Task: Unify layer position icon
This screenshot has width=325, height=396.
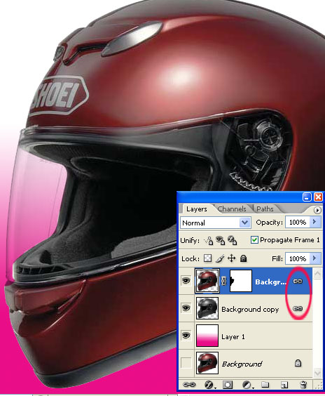Action: click(209, 240)
